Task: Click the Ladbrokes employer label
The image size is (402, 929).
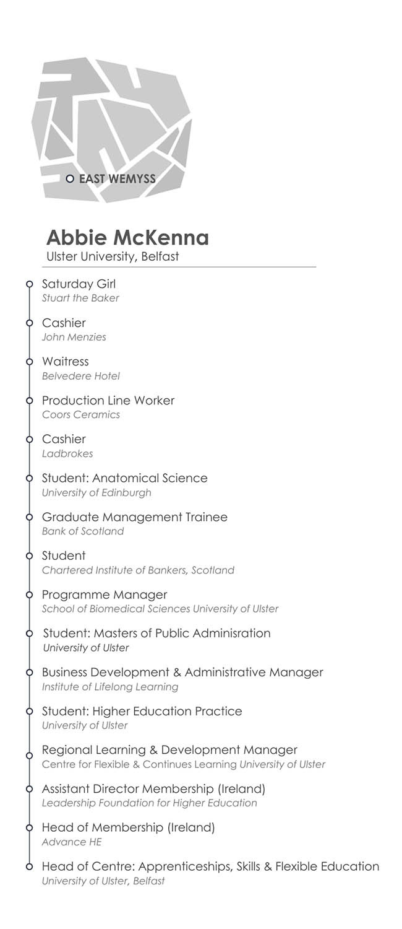Action: pyautogui.click(x=67, y=453)
